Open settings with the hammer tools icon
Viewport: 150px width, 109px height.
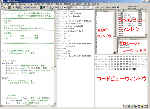pyautogui.click(x=68, y=7)
